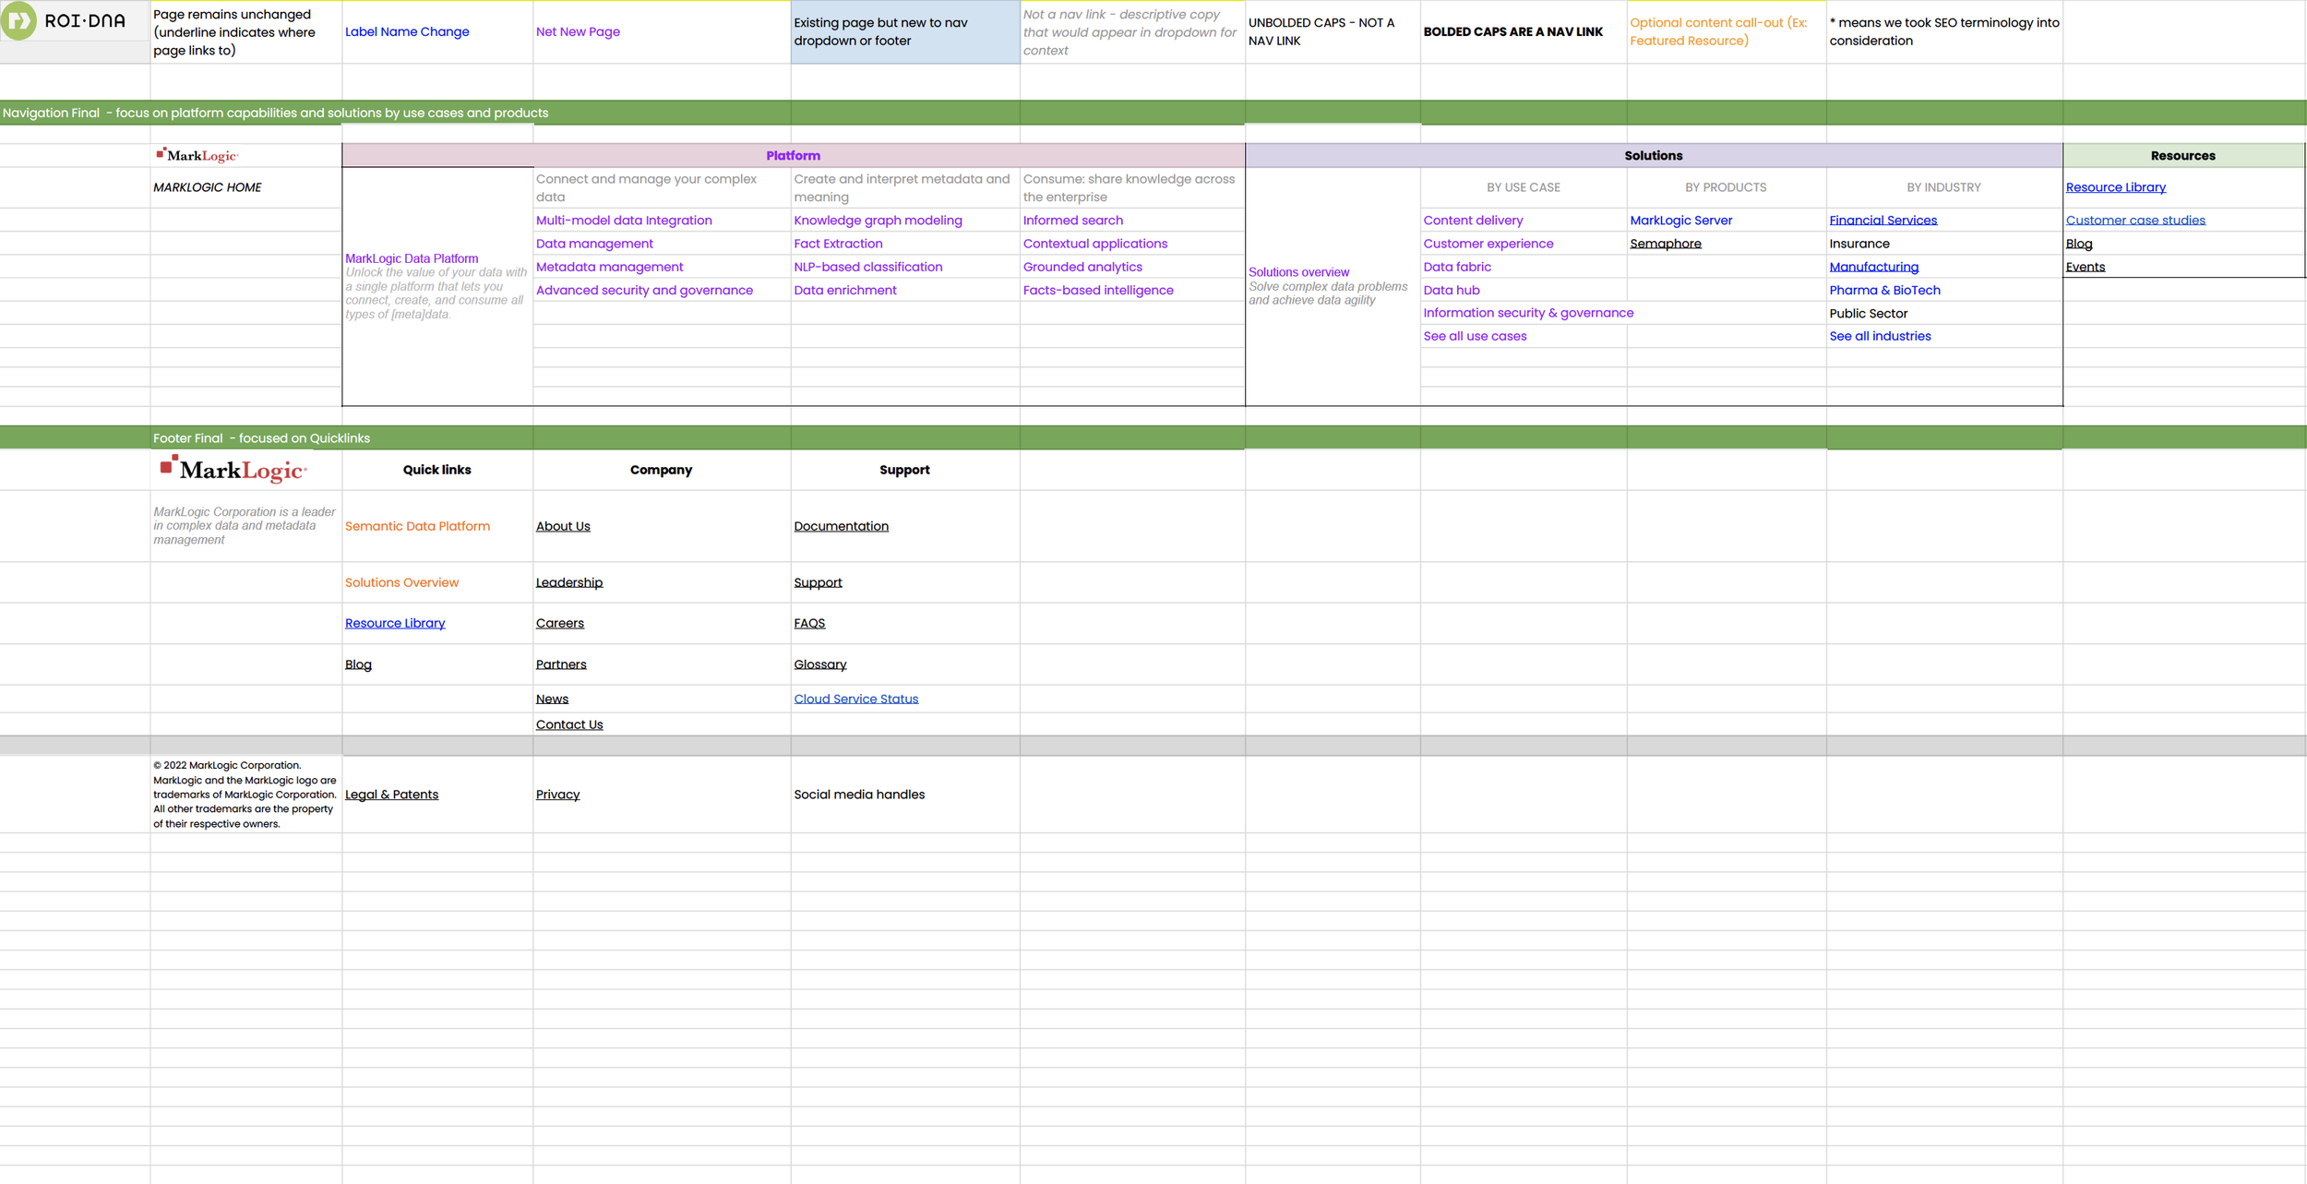
Task: Select the green Resources header cell
Action: [2182, 156]
